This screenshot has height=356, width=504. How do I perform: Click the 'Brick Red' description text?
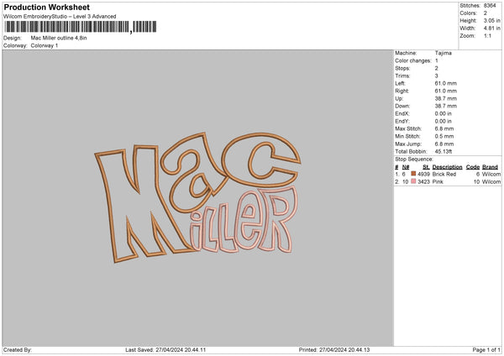pos(444,174)
